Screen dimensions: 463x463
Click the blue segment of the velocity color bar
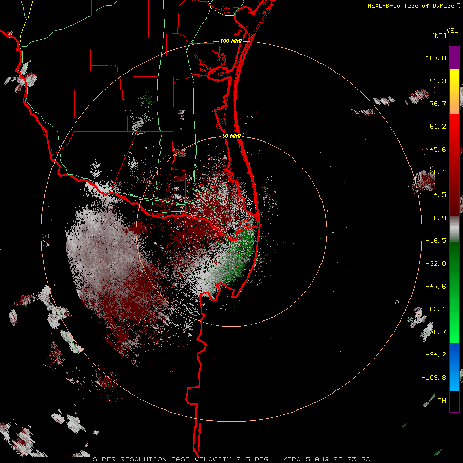click(454, 367)
